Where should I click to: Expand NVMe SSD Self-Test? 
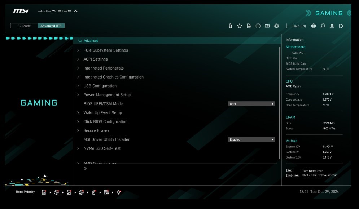pyautogui.click(x=102, y=148)
